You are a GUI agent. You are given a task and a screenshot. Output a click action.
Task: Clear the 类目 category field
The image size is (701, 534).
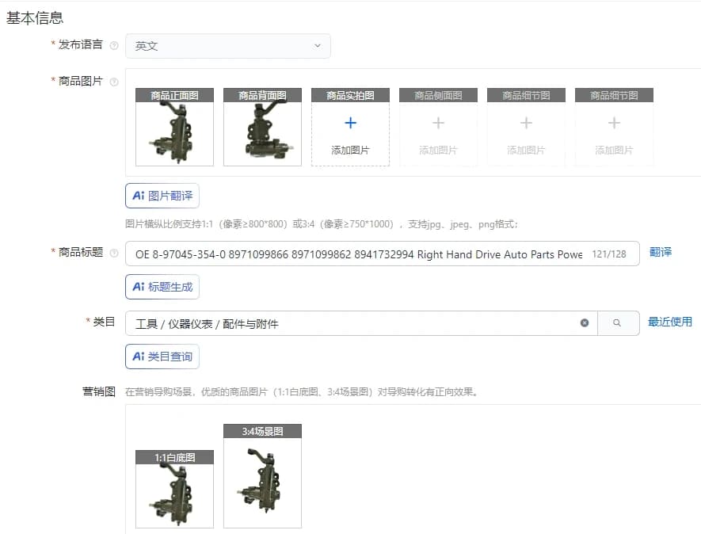[585, 323]
